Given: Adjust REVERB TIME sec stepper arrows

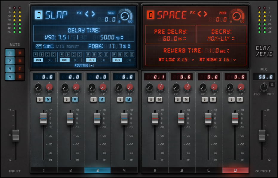Looking at the screenshot, I should [228, 51].
